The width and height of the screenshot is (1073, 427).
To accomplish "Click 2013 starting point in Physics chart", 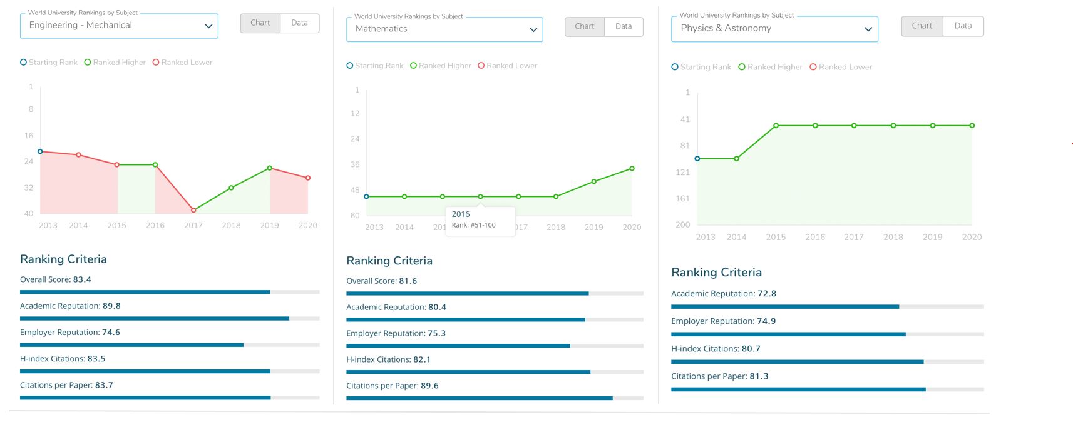I will pos(697,159).
